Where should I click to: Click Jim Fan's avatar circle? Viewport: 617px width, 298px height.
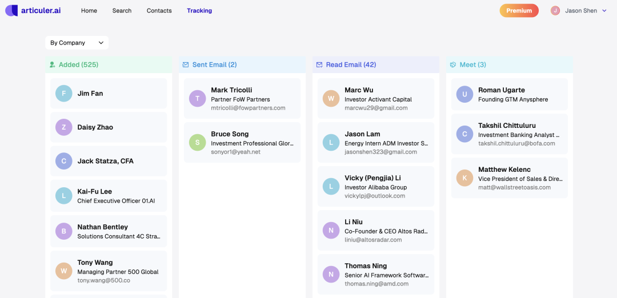click(x=64, y=94)
